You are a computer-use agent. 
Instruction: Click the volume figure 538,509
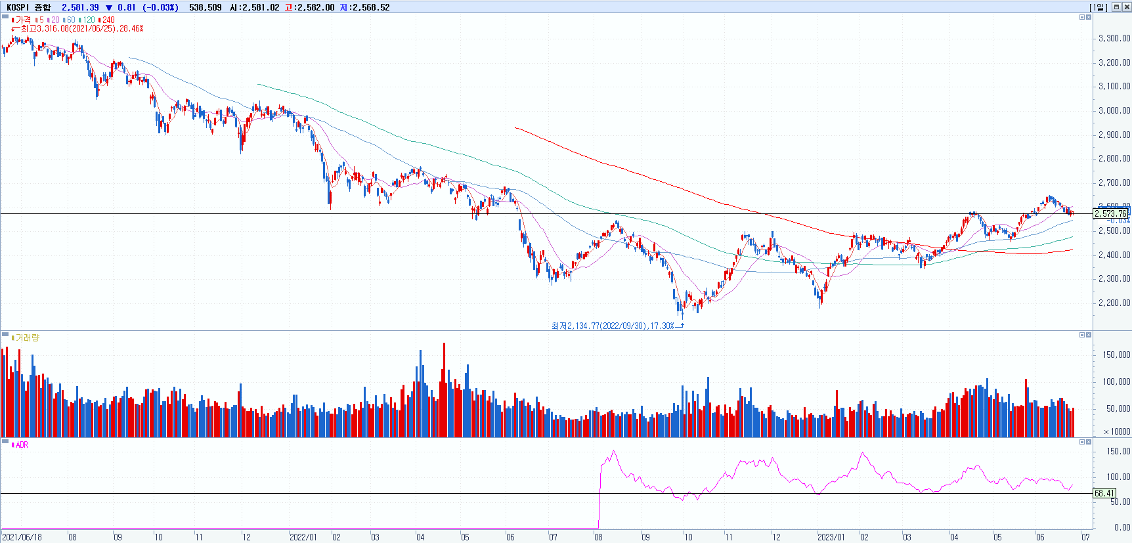point(205,7)
